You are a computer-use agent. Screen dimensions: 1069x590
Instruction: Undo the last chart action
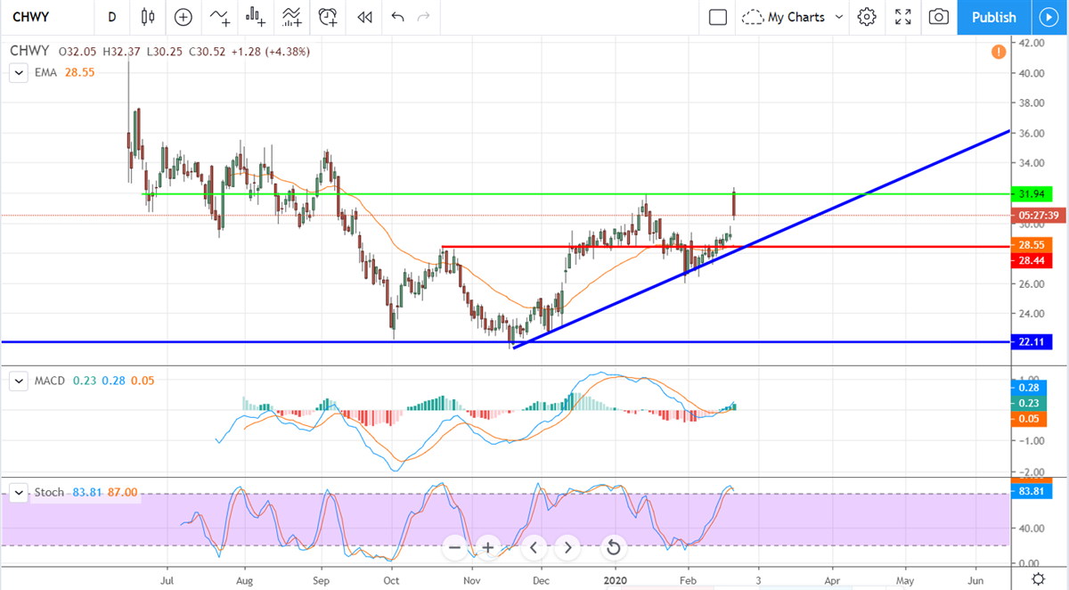397,17
